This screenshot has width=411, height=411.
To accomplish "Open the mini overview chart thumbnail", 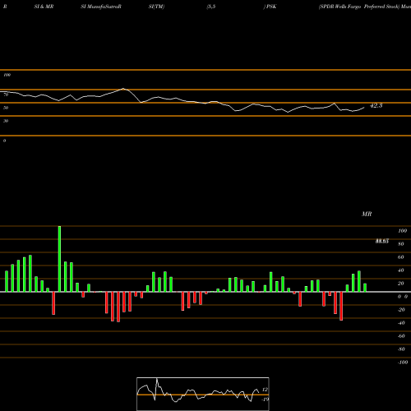I will point(203,394).
